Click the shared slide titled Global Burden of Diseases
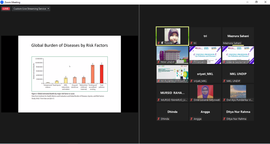Screen dimensions: 270x144 (x=70, y=74)
